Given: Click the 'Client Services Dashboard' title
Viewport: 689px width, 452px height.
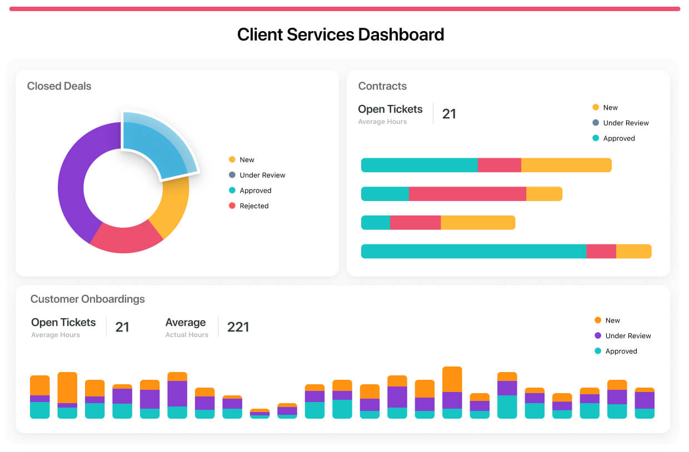Looking at the screenshot, I should tap(341, 34).
